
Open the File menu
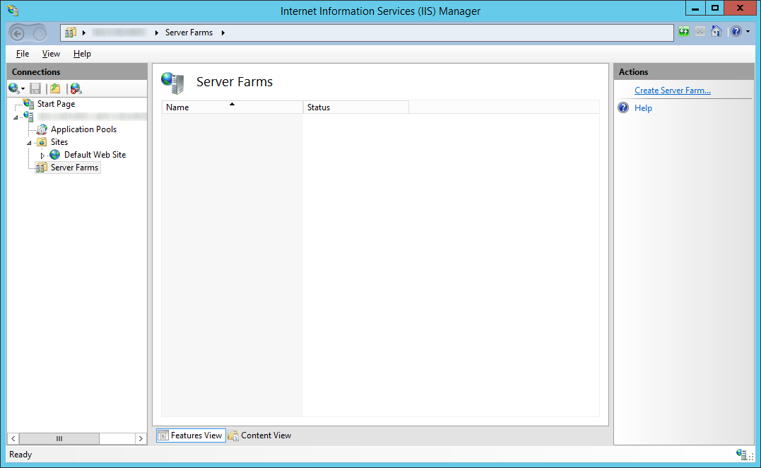(23, 54)
